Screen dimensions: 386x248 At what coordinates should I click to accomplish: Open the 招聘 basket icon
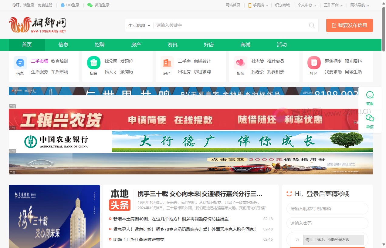pos(93,62)
